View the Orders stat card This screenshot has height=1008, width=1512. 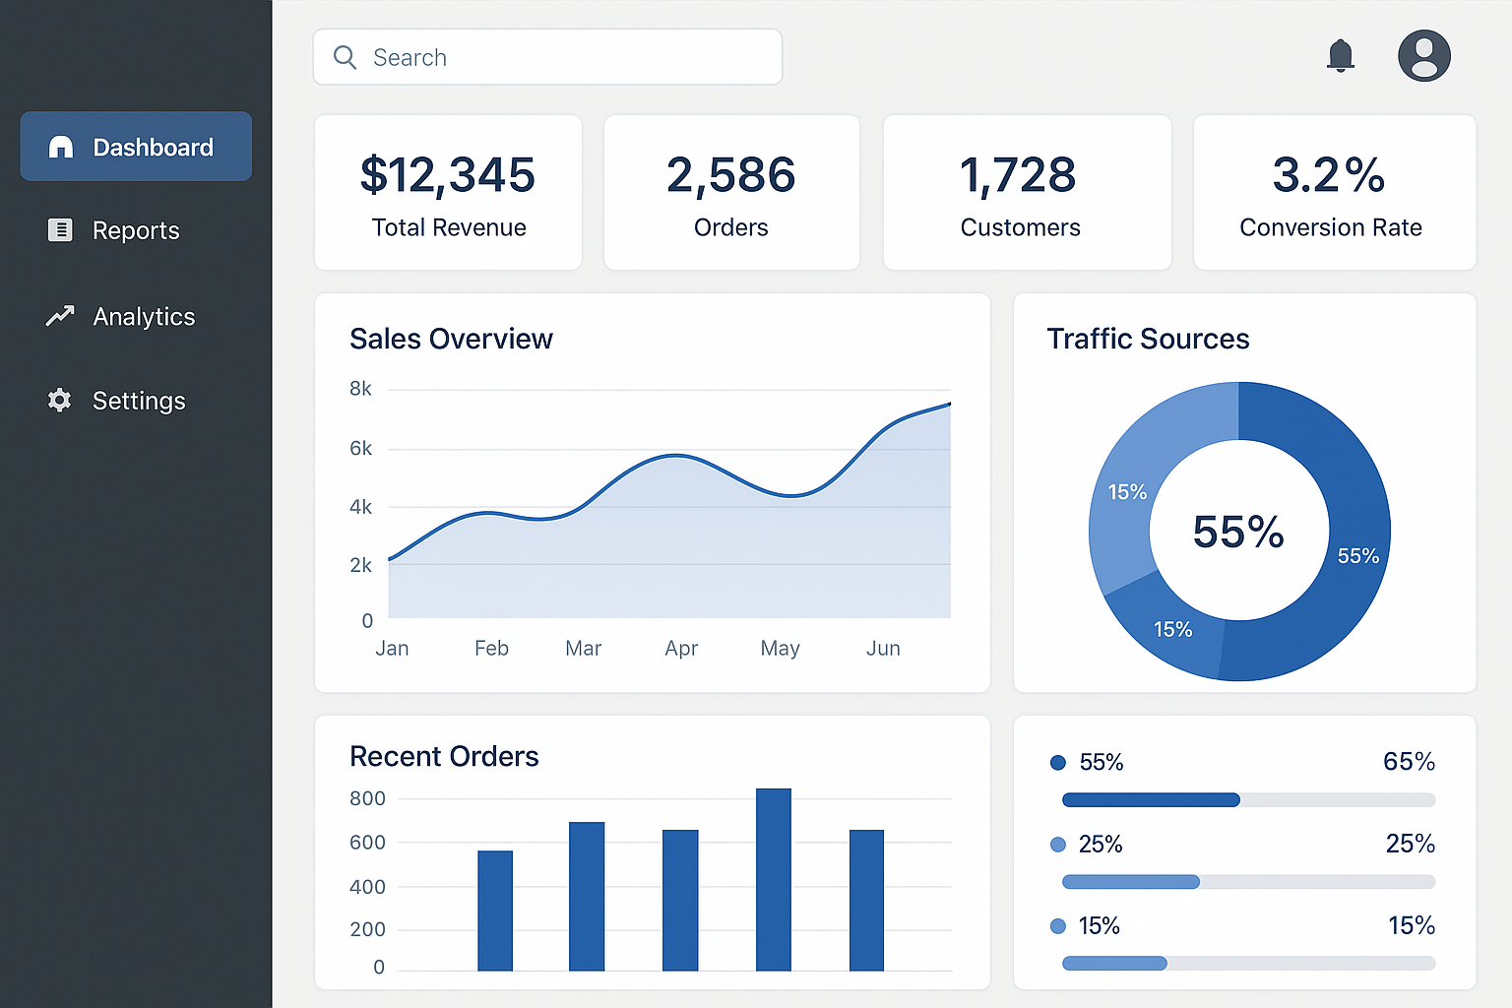(x=731, y=193)
